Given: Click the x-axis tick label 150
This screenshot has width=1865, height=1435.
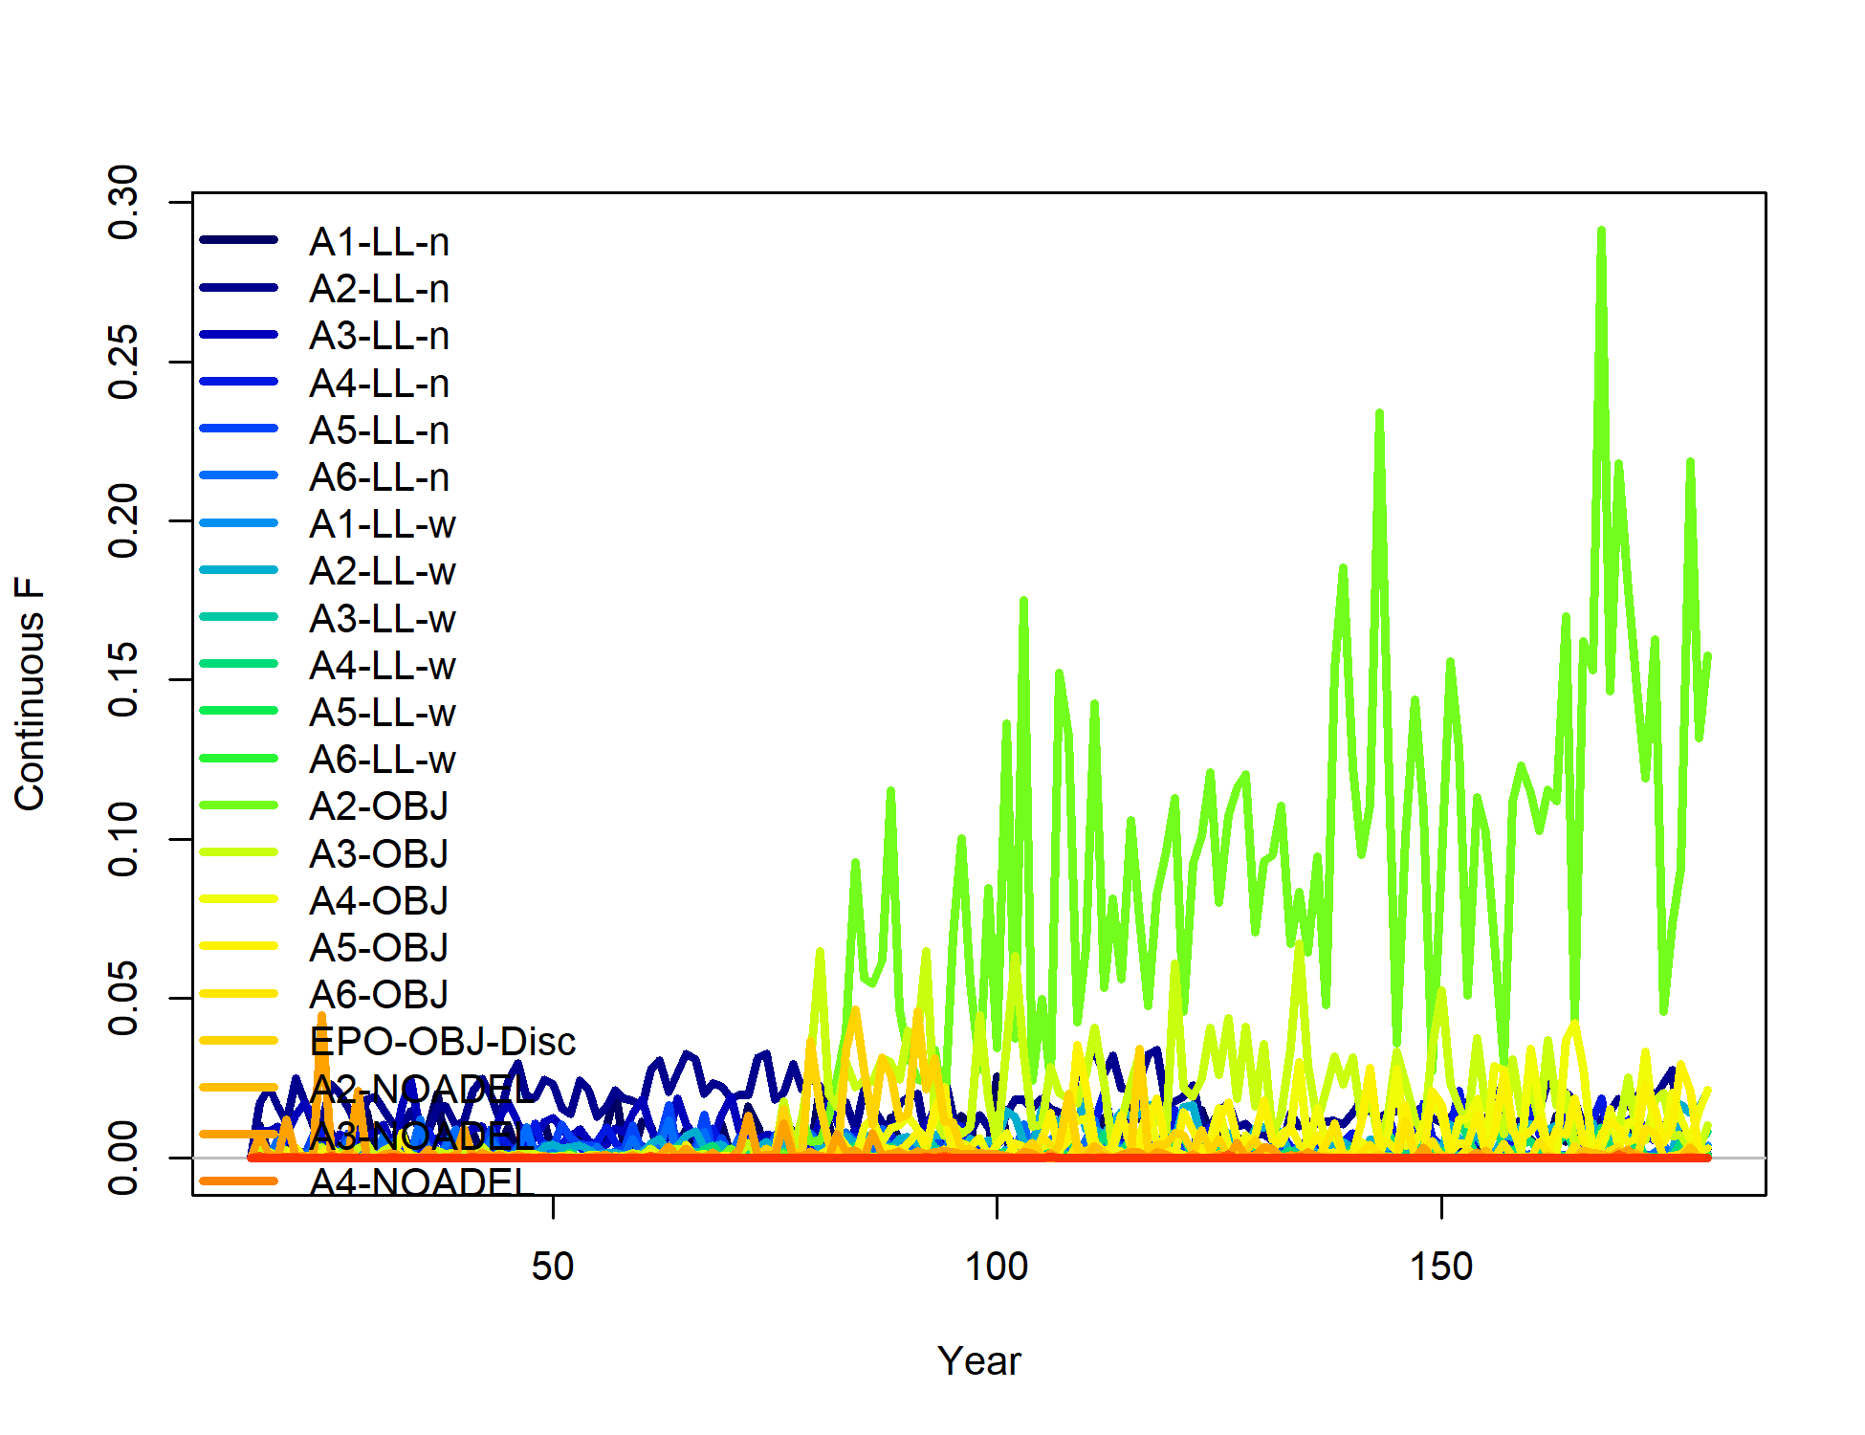Looking at the screenshot, I should pos(1440,1267).
